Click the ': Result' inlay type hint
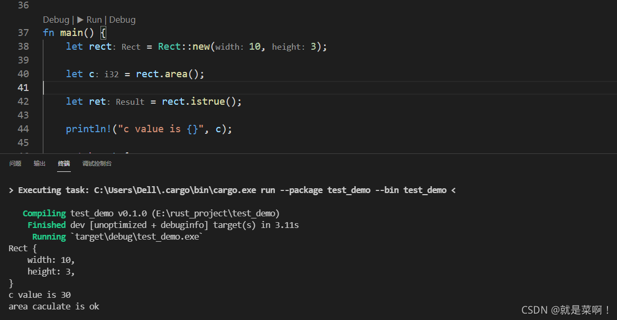Screen dimensions: 617x320 coord(127,102)
